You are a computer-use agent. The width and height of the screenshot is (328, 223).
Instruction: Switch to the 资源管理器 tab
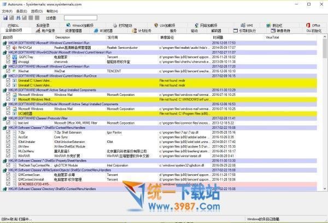tap(73, 31)
